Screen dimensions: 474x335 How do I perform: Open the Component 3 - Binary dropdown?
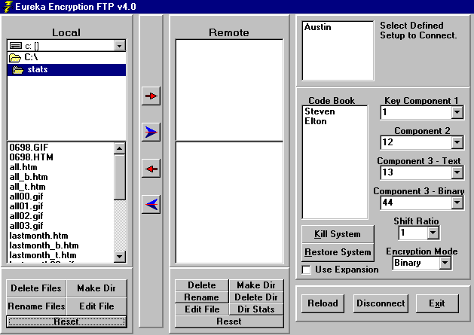click(457, 203)
